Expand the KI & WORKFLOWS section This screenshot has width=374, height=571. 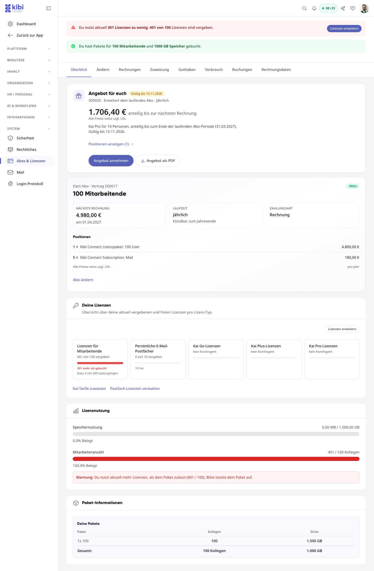click(29, 106)
